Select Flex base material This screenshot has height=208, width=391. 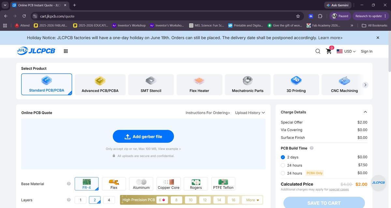[114, 184]
